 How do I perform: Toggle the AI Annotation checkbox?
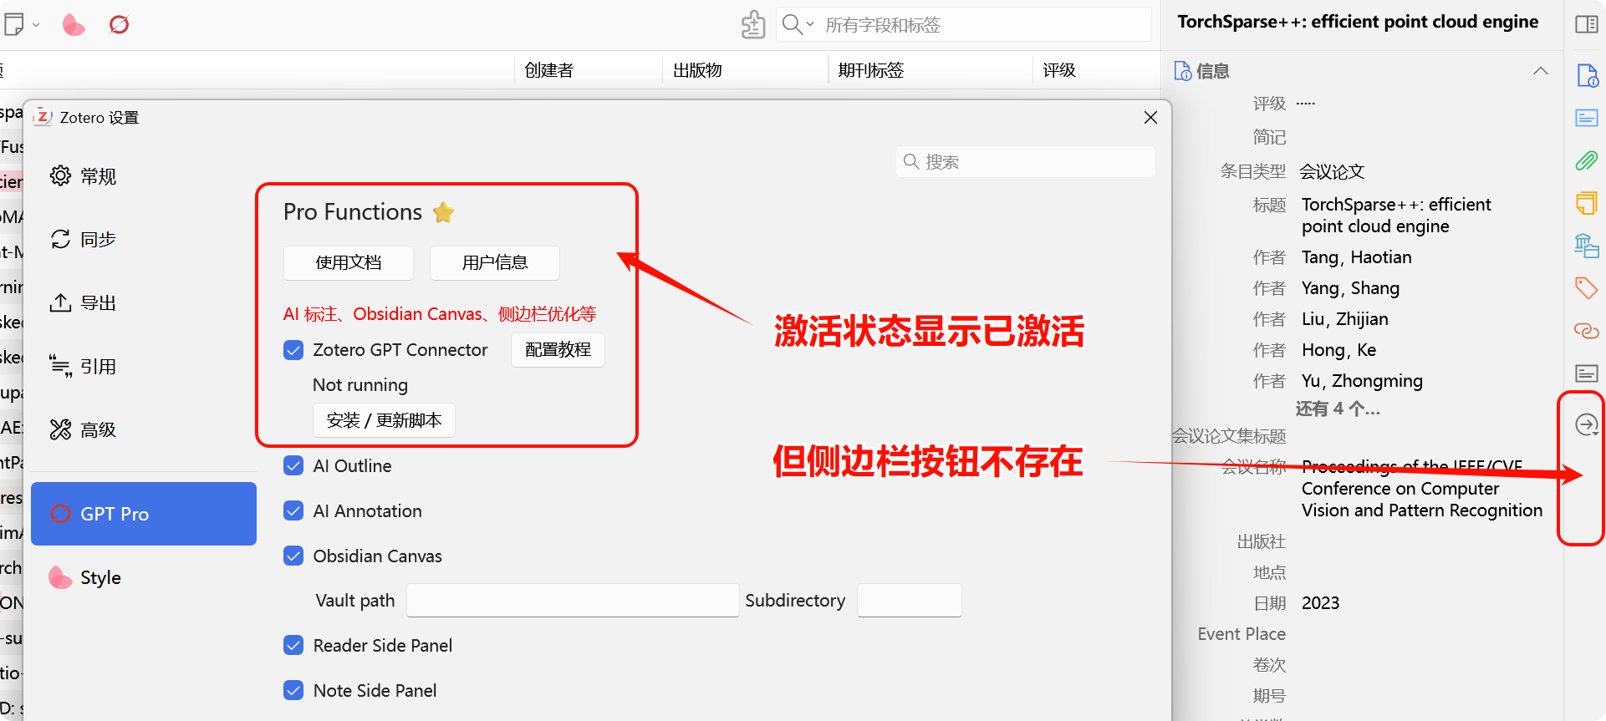(x=293, y=510)
